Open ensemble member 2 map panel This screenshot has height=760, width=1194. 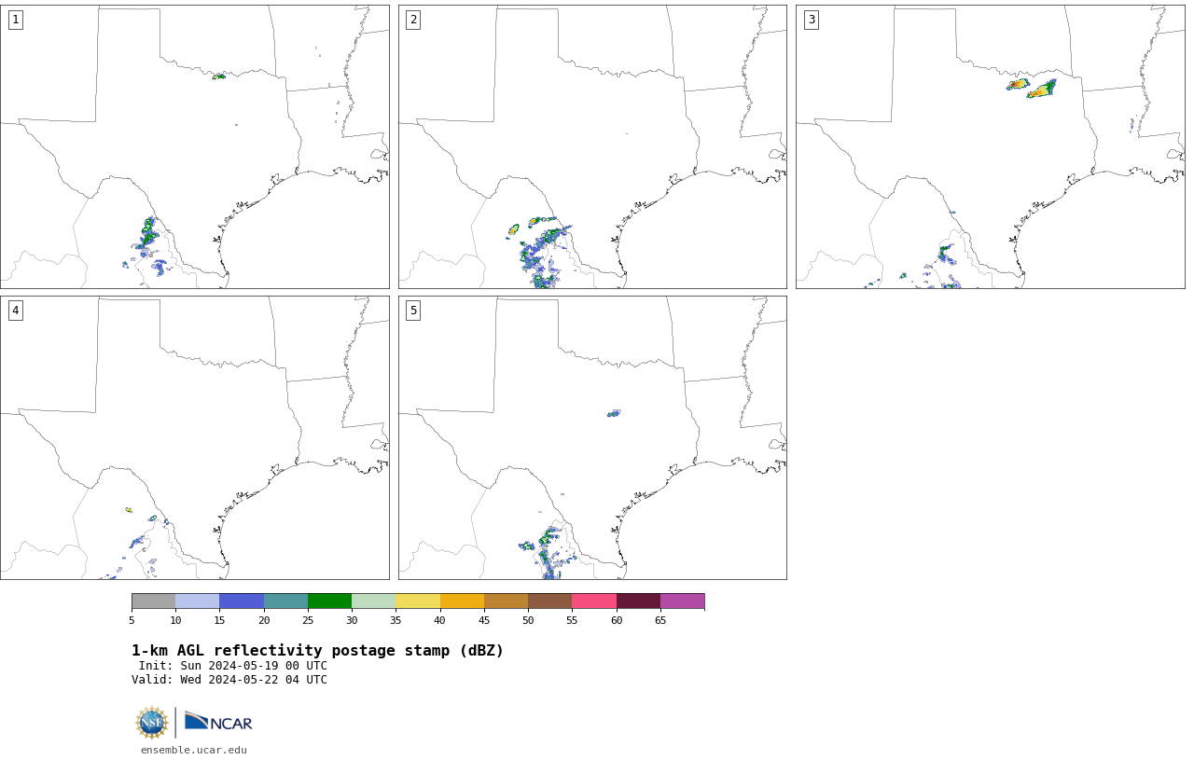pyautogui.click(x=592, y=146)
